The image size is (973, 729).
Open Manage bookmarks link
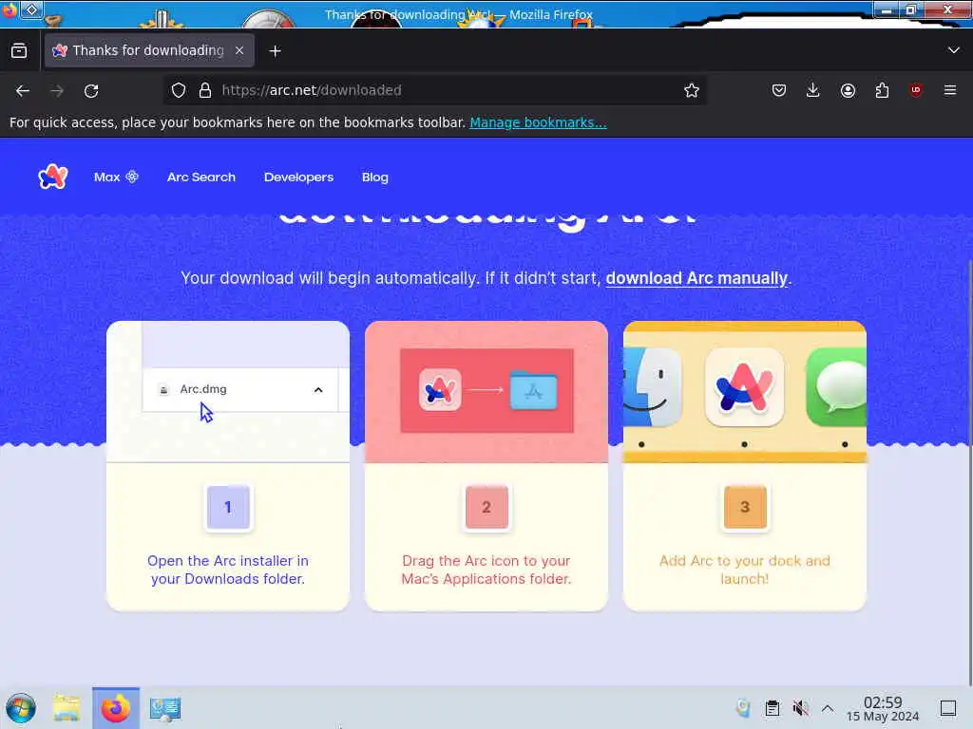pyautogui.click(x=538, y=122)
